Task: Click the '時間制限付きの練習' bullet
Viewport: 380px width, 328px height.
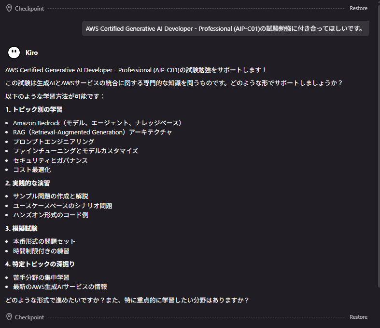Action: click(x=41, y=251)
